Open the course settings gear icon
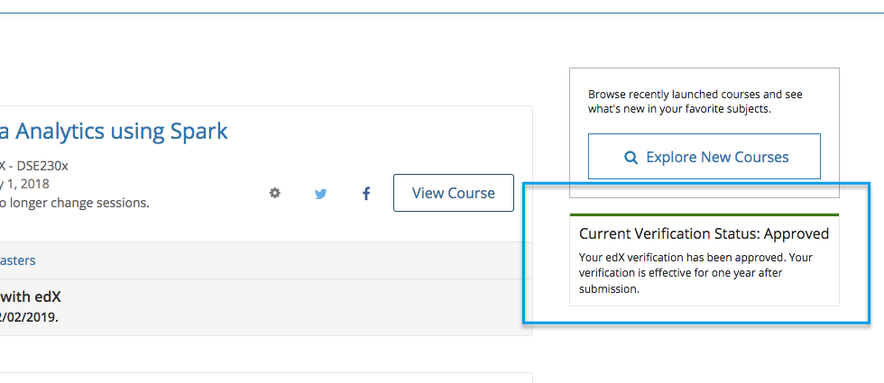The width and height of the screenshot is (884, 383). [x=274, y=193]
